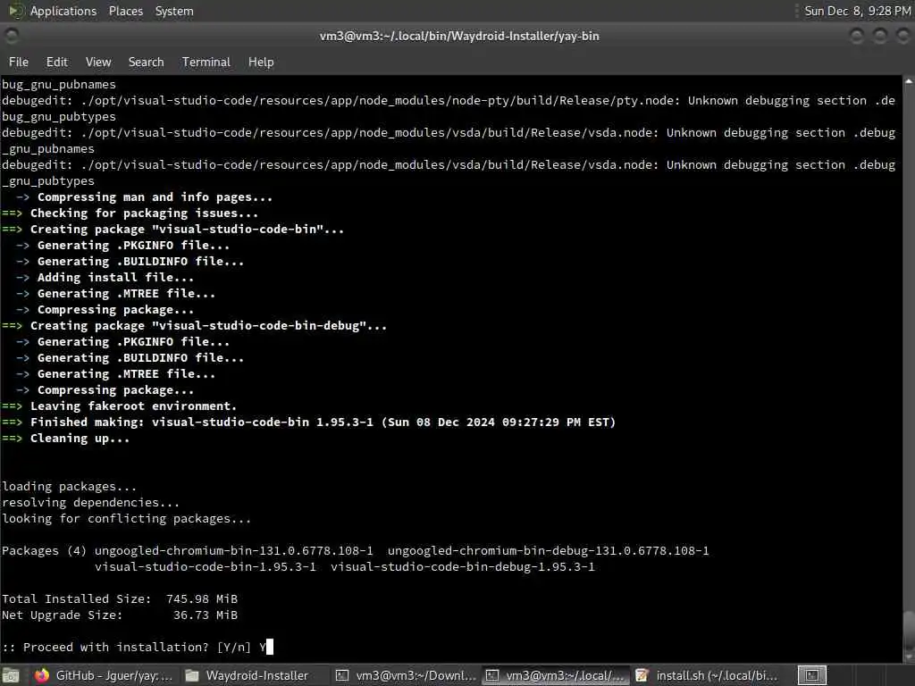Viewport: 915px width, 686px height.
Task: Click the folder icon of Waydroid-Installer taskbar entry
Action: [x=192, y=675]
